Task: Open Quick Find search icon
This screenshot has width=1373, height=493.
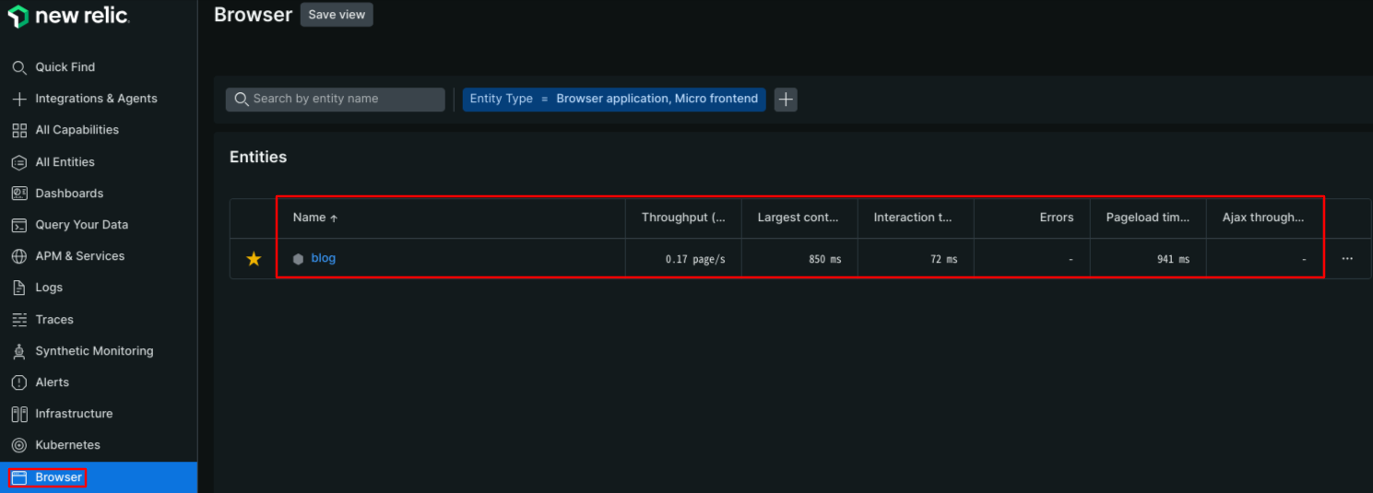Action: click(18, 67)
